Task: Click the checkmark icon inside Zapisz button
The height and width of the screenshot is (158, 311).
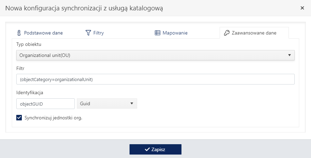Action: coord(147,149)
